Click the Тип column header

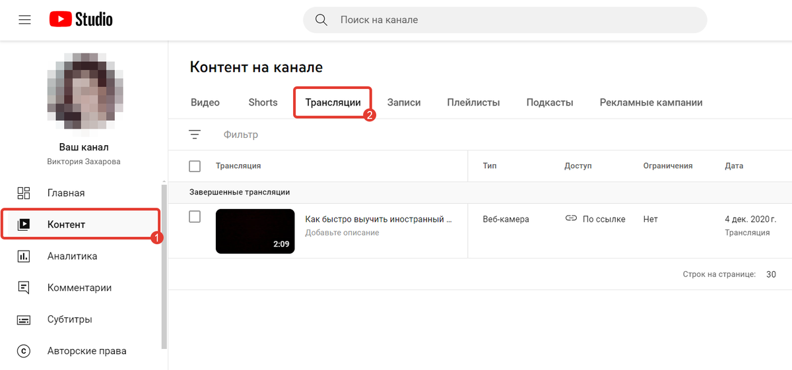(490, 166)
